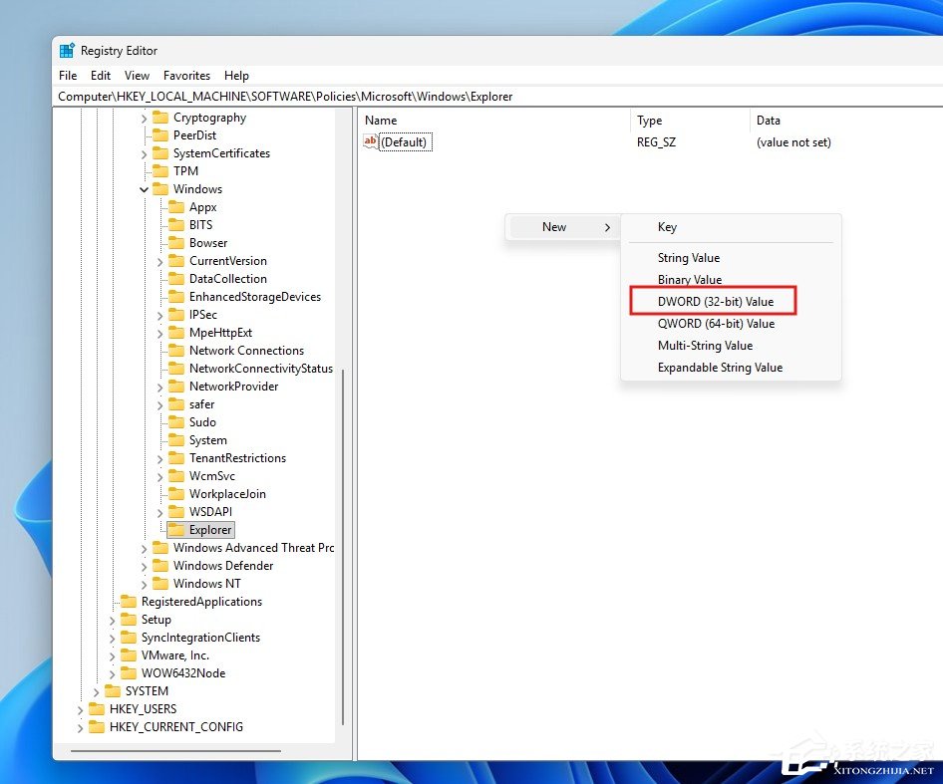The width and height of the screenshot is (943, 784).
Task: Expand the Cryptography key
Action: point(144,119)
